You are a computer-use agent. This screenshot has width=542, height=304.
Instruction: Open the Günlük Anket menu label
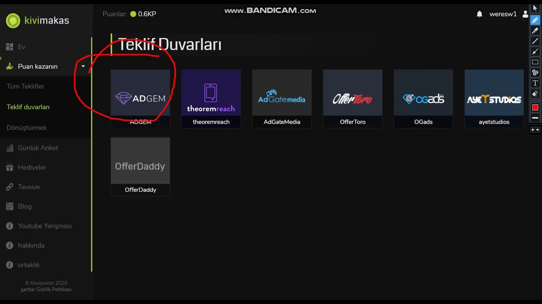tap(38, 148)
